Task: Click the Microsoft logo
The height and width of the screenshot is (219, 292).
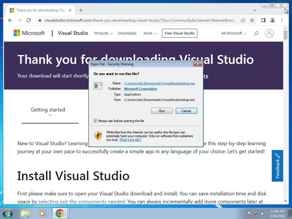Action: [29, 33]
